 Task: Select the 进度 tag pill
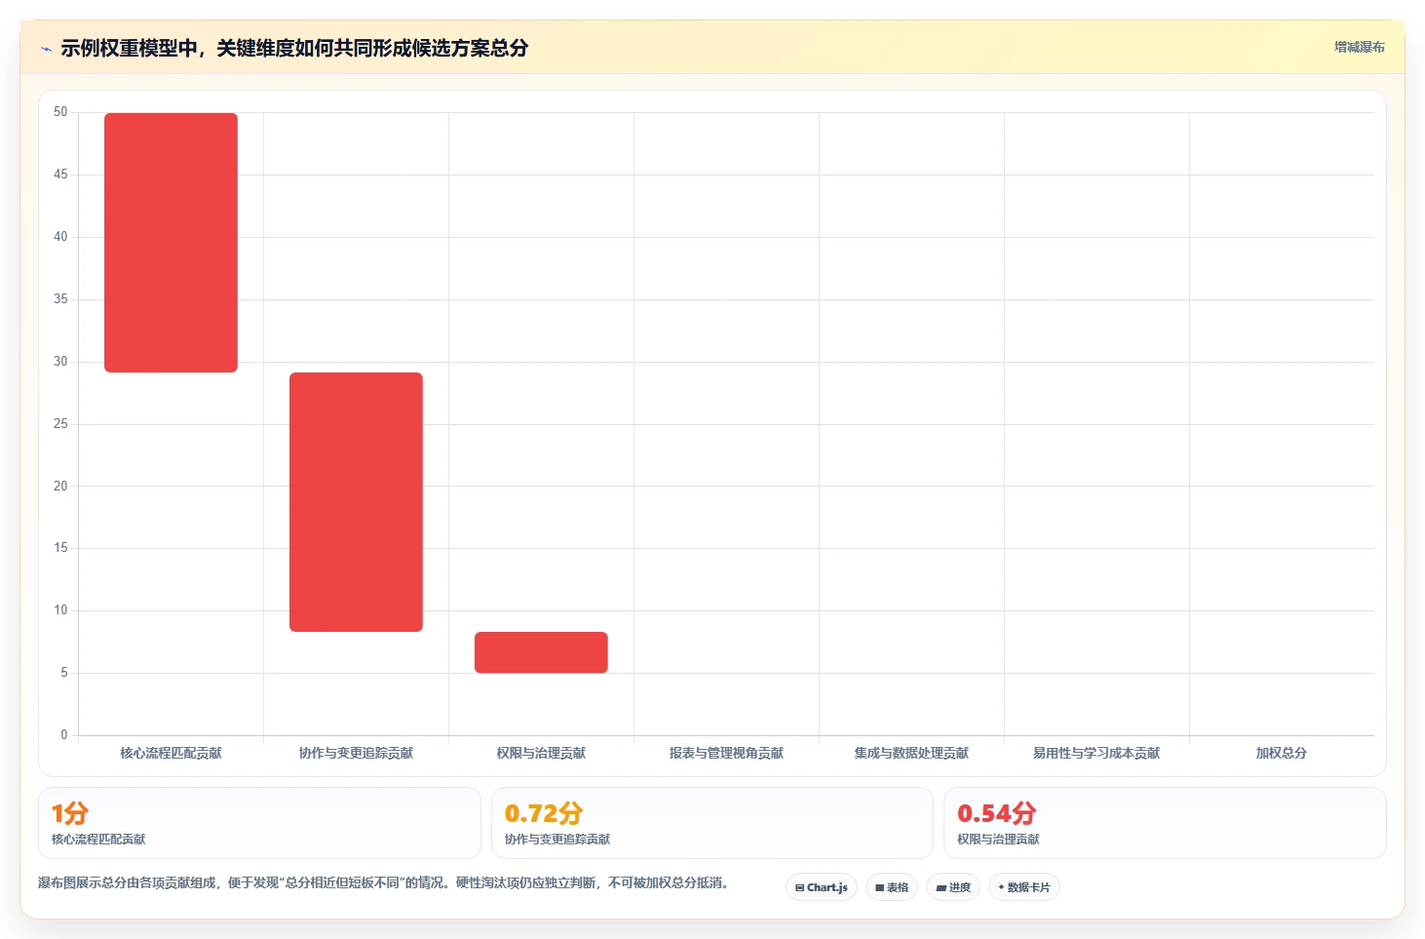953,887
